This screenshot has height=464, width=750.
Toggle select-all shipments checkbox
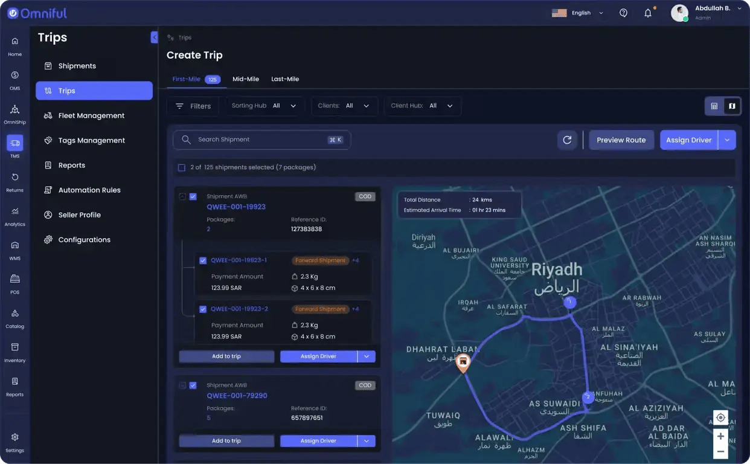click(182, 167)
